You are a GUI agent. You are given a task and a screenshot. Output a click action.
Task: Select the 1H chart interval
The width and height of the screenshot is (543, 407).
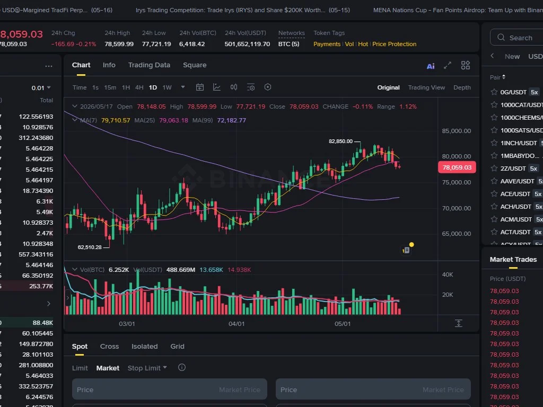point(126,87)
